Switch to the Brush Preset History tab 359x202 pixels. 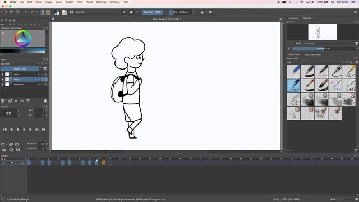(313, 54)
